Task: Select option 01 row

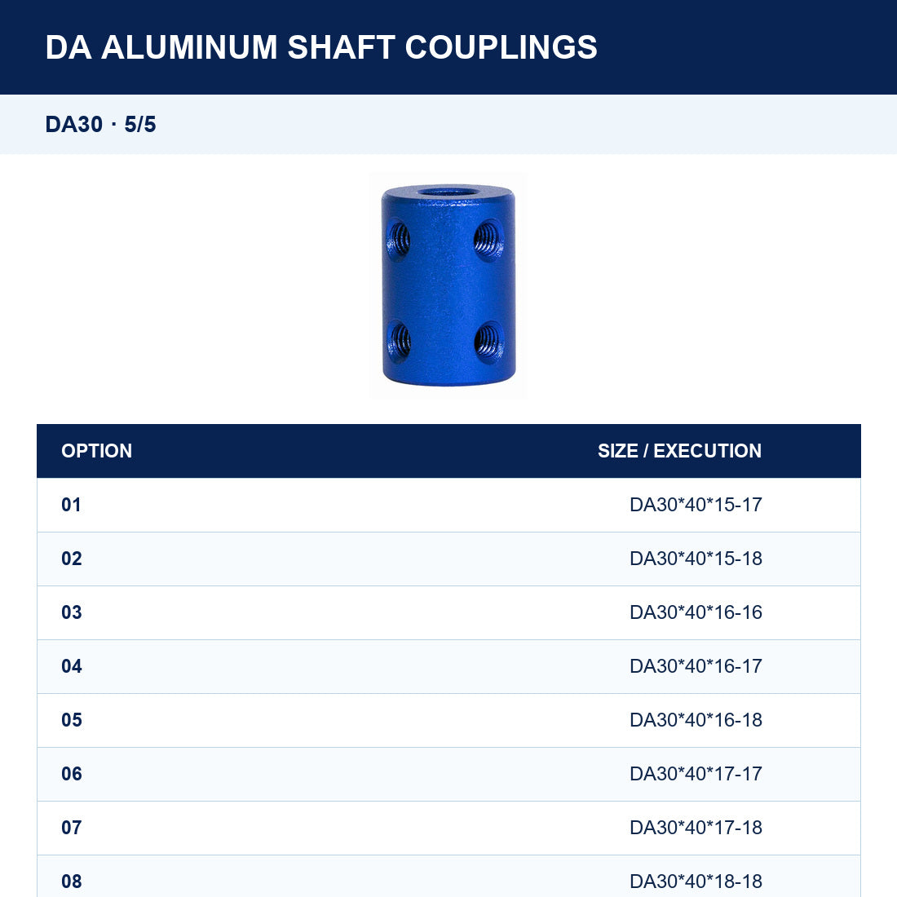Action: point(448,505)
